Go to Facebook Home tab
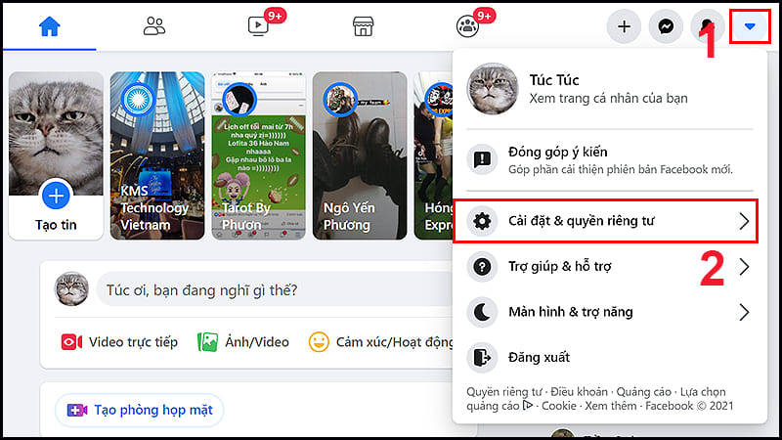This screenshot has width=782, height=440. pyautogui.click(x=49, y=26)
